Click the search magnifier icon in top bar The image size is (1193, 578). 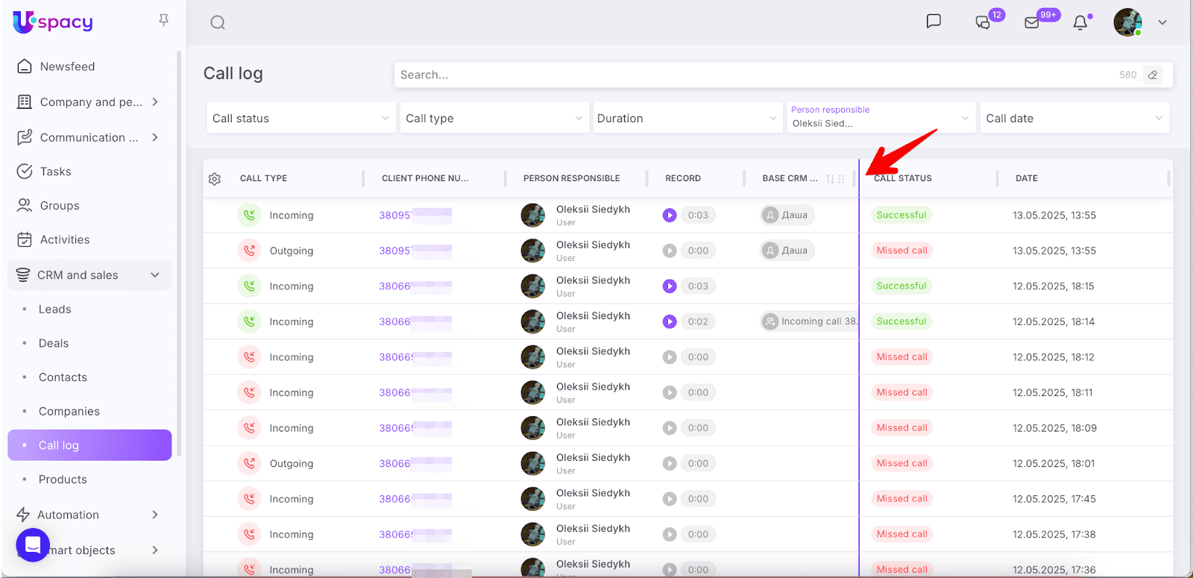point(218,22)
